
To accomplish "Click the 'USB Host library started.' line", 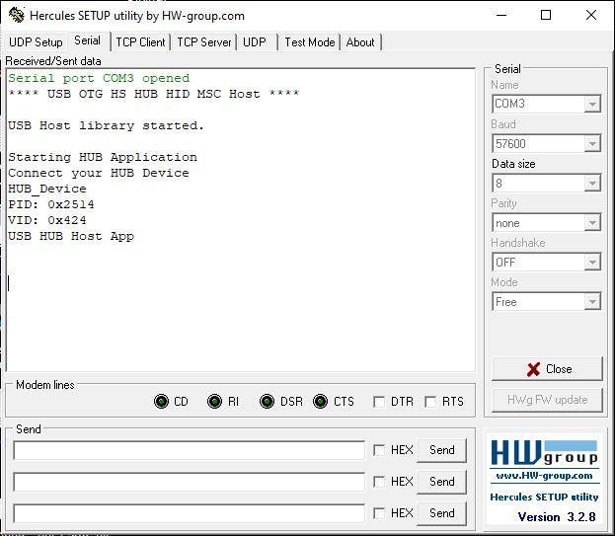I will [107, 125].
